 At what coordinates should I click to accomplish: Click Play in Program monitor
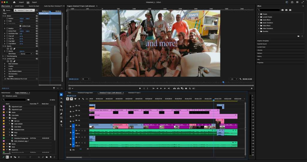(161, 88)
